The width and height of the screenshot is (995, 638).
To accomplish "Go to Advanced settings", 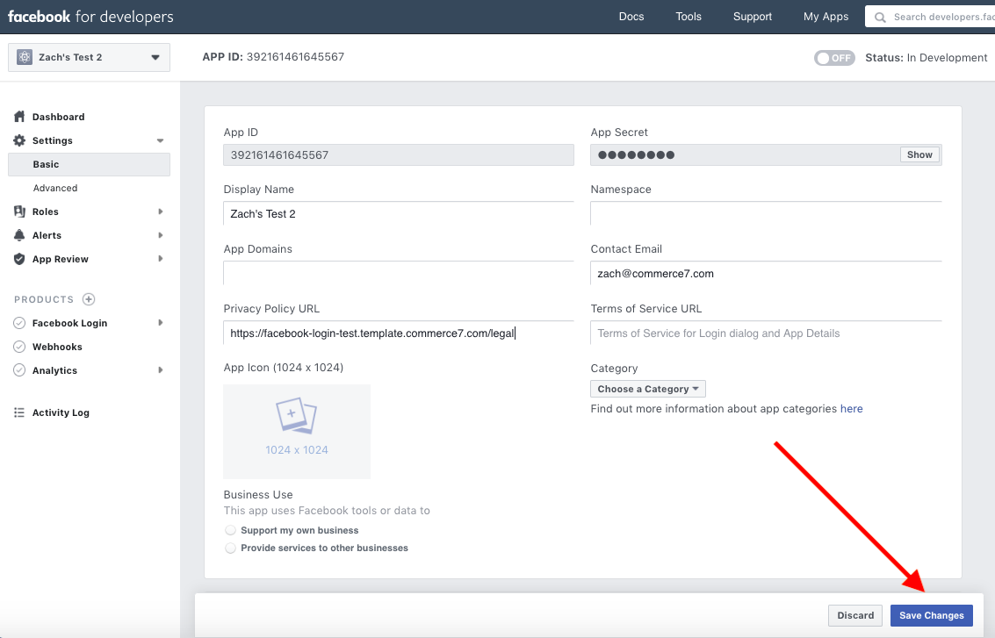I will pyautogui.click(x=55, y=188).
